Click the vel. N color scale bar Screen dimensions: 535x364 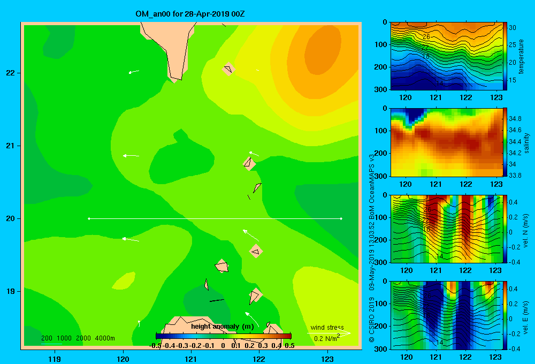[505, 229]
